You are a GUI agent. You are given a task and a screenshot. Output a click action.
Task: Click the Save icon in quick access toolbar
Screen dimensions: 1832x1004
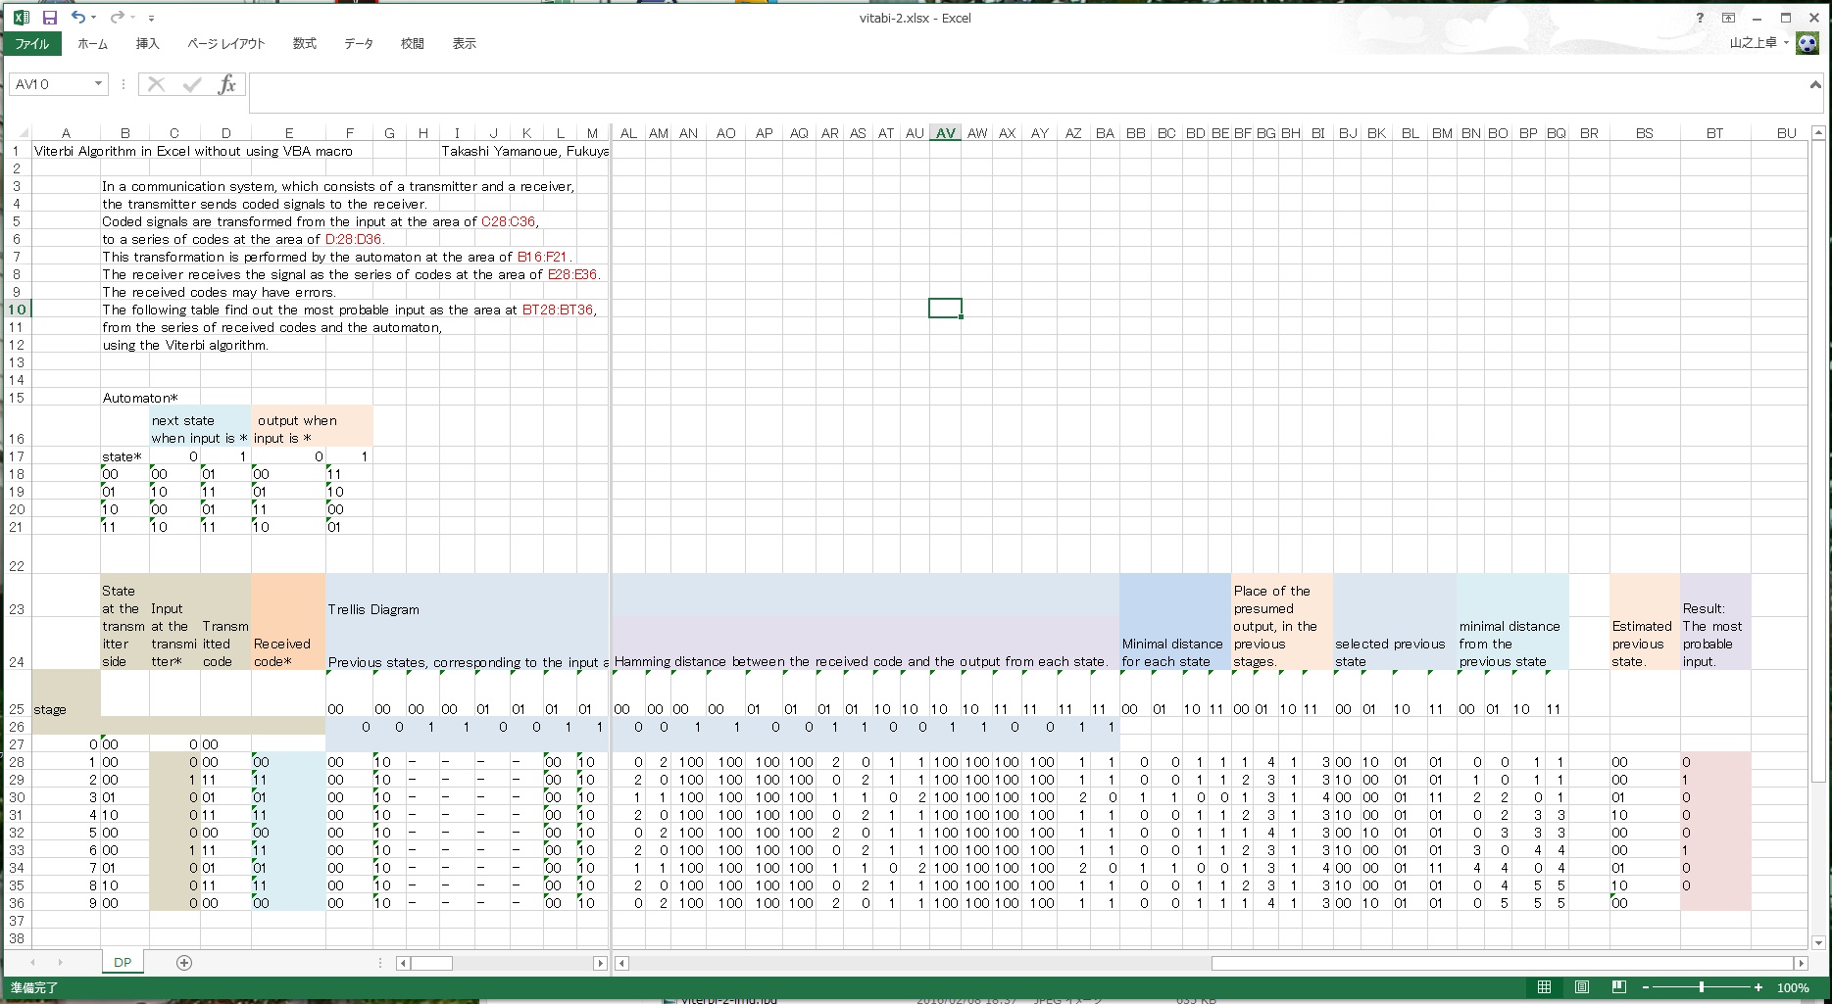(x=50, y=18)
